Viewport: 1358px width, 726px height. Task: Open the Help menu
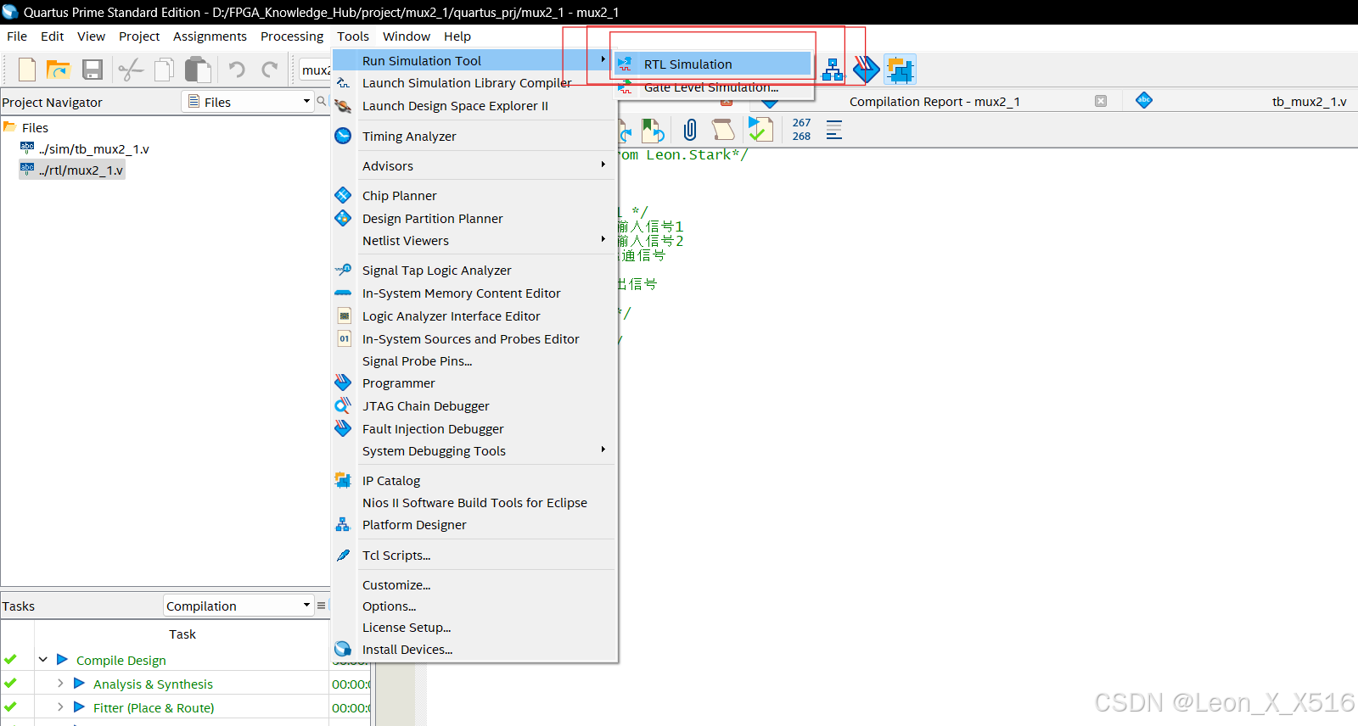(x=457, y=36)
